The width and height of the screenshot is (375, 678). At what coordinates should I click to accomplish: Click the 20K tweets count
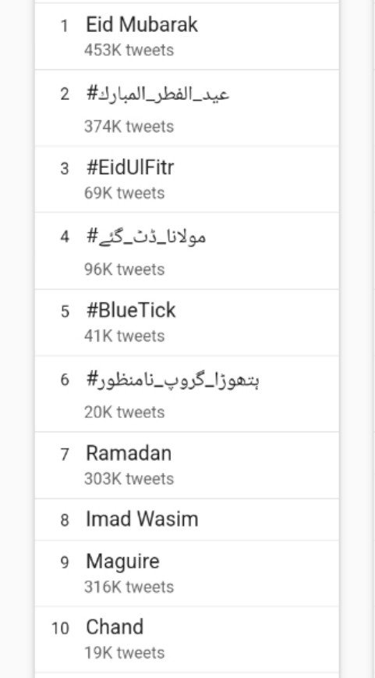(x=124, y=412)
